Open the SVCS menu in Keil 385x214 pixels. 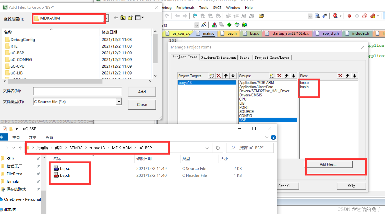pyautogui.click(x=217, y=8)
